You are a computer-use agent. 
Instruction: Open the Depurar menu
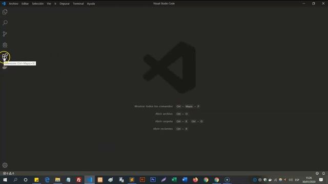(65, 4)
